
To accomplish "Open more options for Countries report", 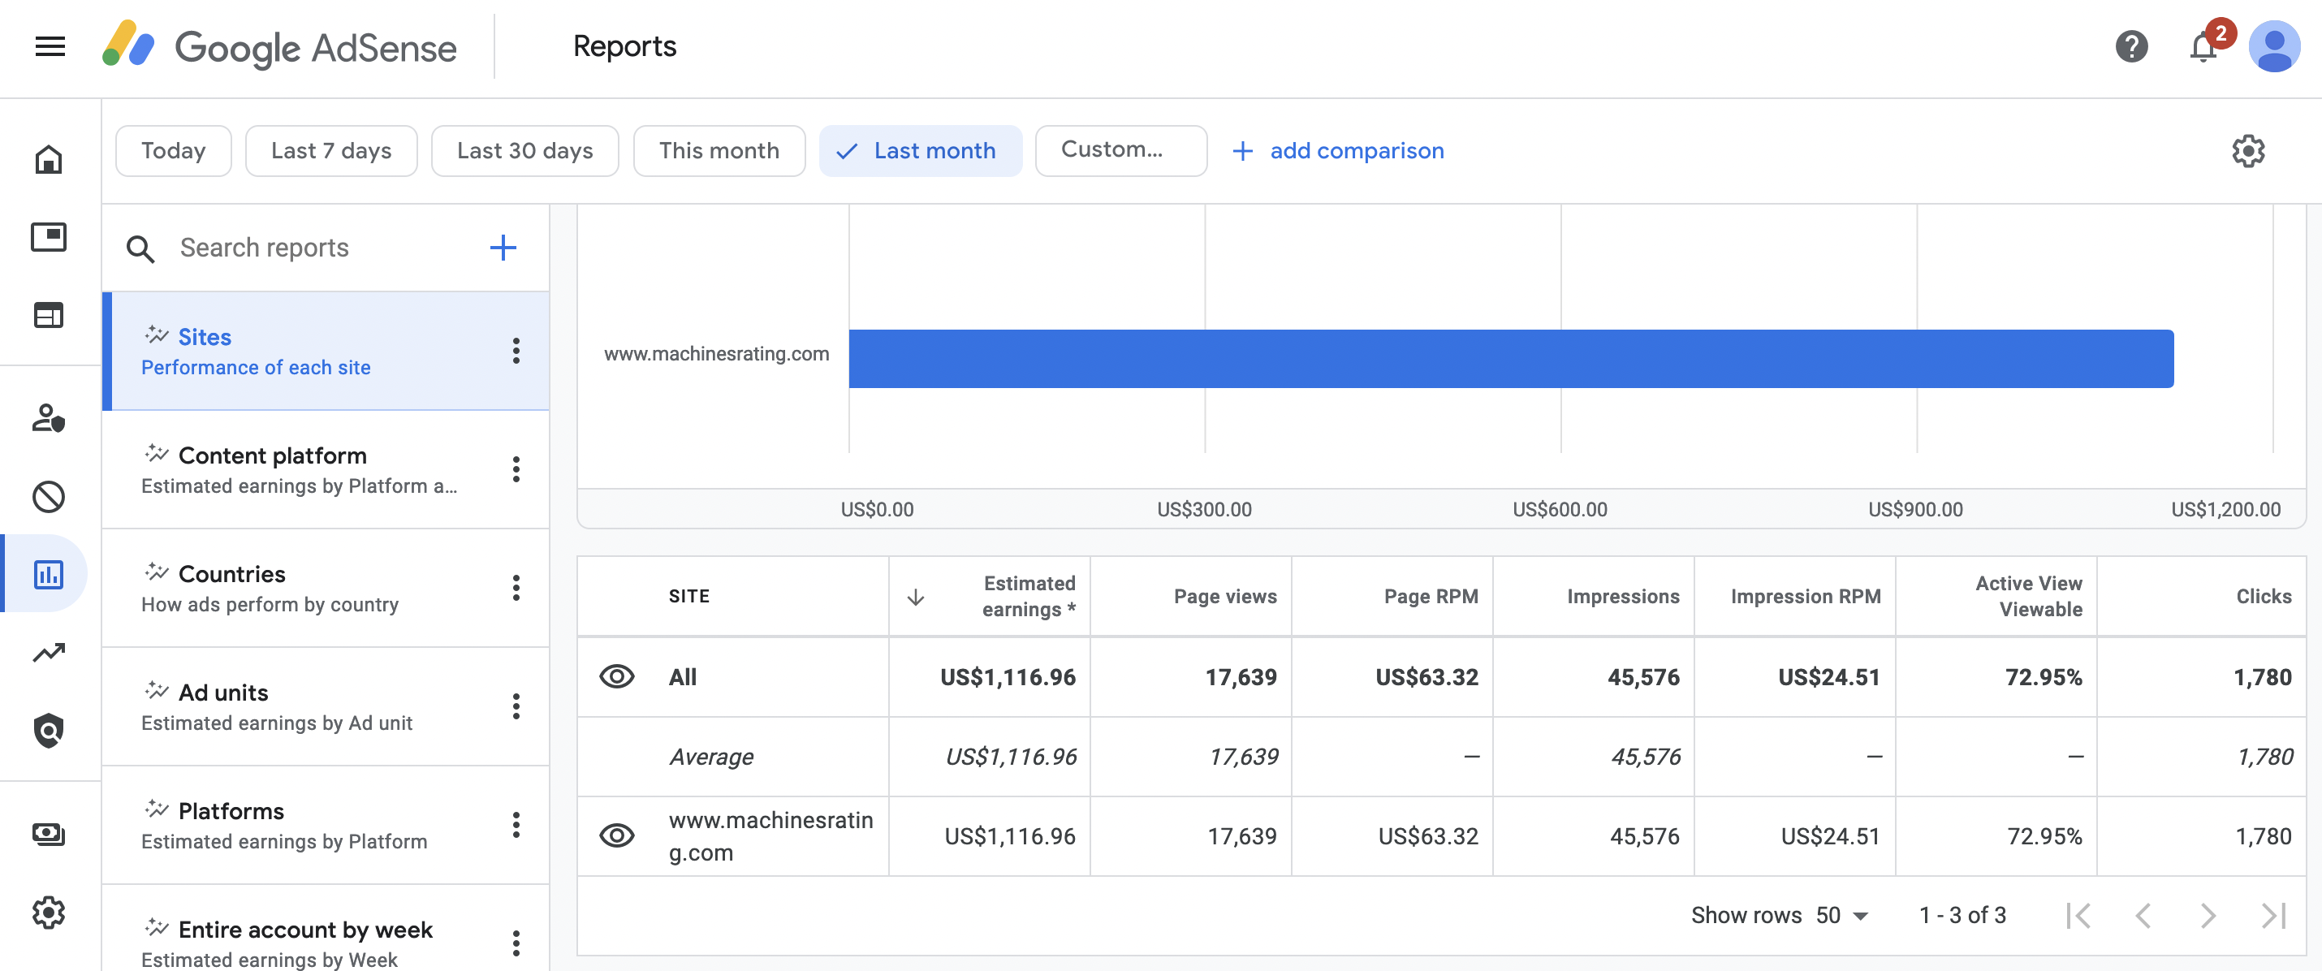I will coord(516,588).
